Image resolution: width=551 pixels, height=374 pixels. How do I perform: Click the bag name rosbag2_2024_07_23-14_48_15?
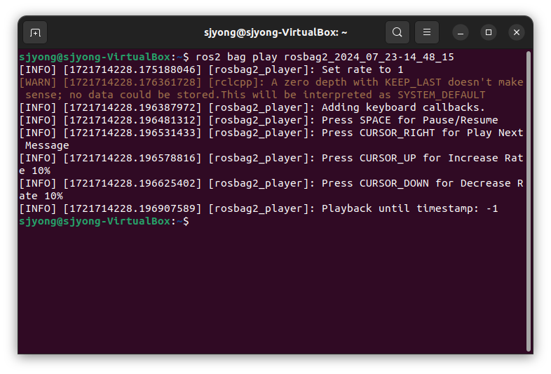point(369,57)
